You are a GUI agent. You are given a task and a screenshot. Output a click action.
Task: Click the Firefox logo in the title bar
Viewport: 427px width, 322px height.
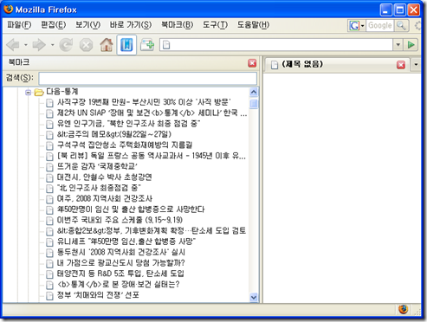(x=8, y=10)
